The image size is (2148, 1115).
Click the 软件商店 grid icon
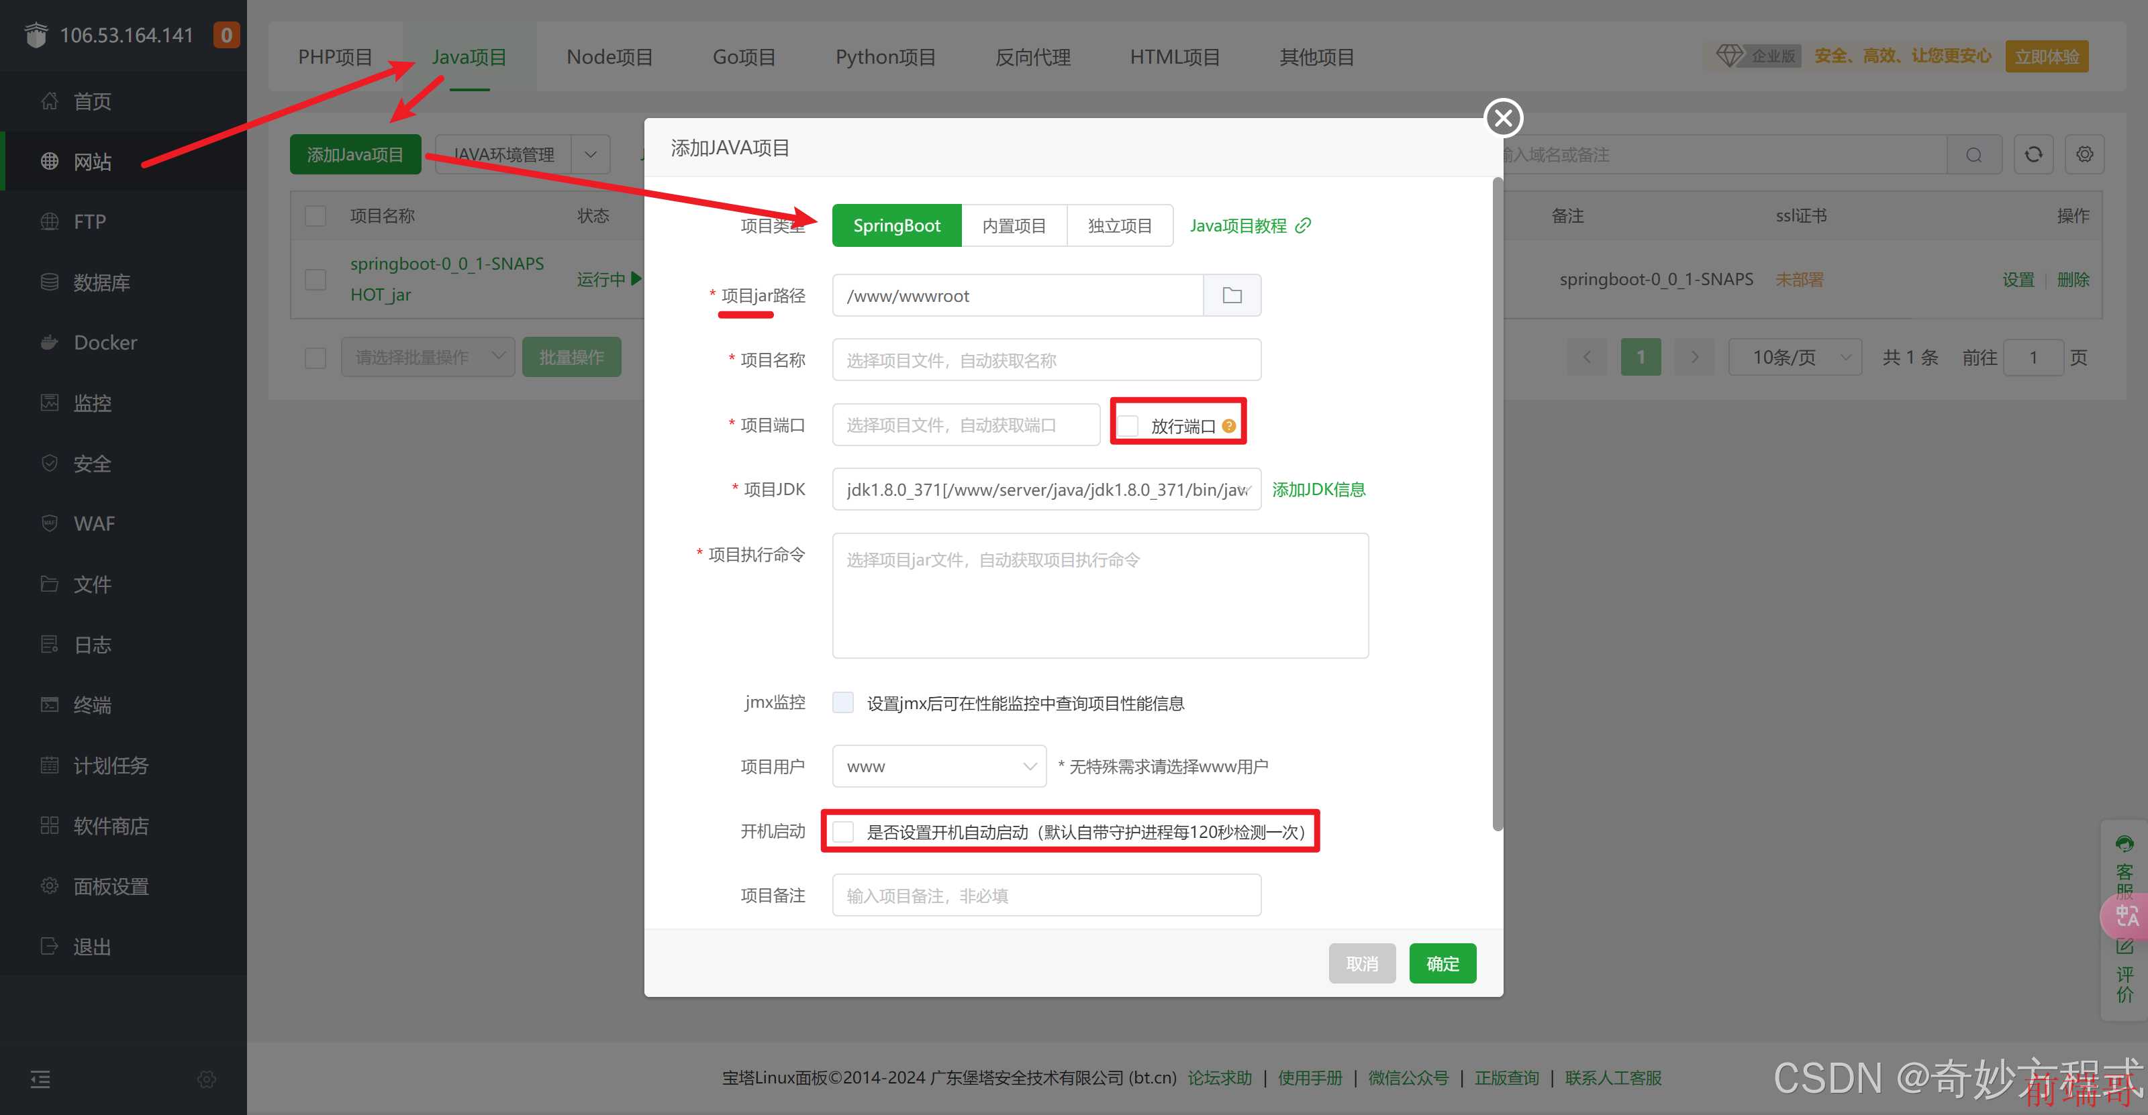(x=49, y=826)
